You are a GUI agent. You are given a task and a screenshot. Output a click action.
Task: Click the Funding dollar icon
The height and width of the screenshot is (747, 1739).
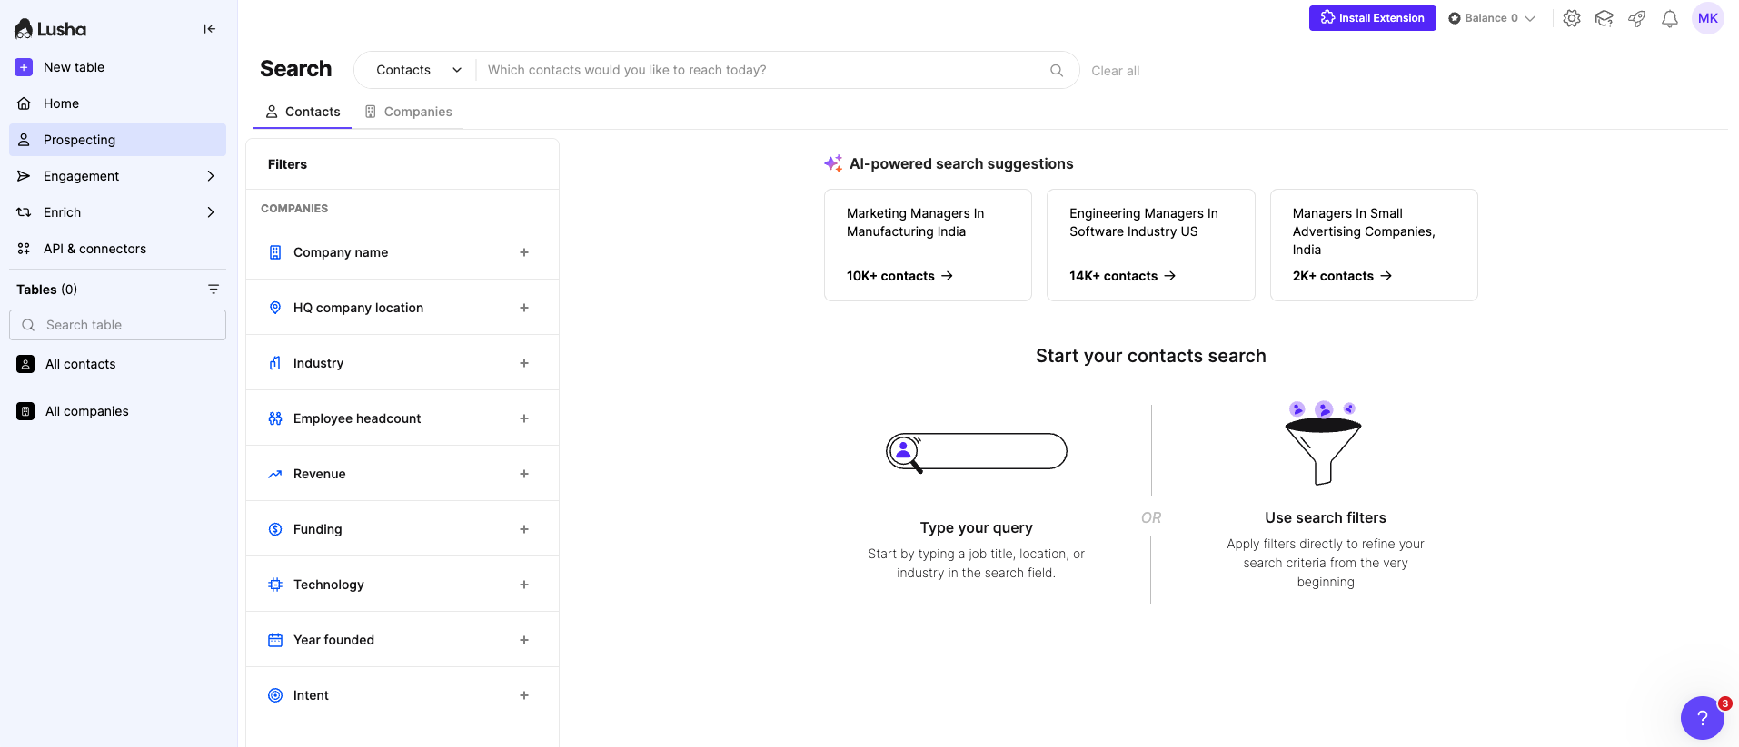275,529
